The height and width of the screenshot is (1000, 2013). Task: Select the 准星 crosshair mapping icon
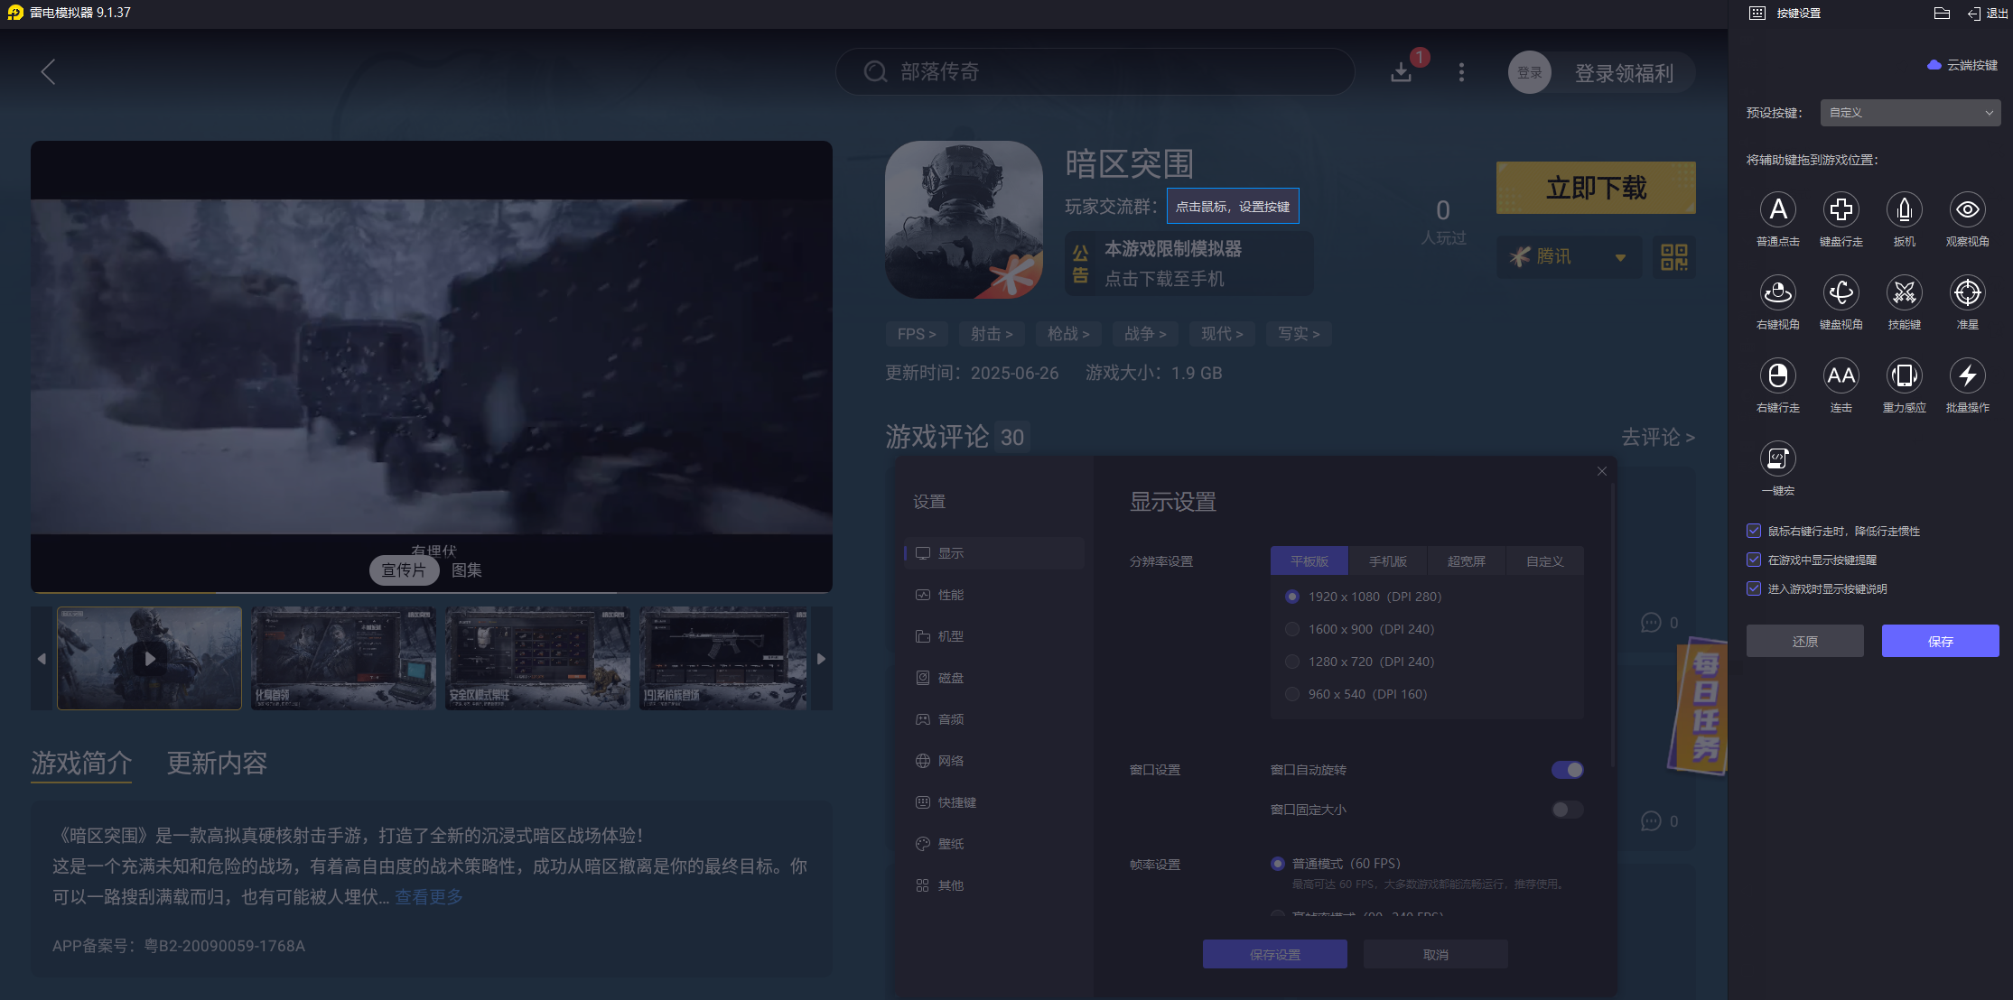pos(1967,292)
